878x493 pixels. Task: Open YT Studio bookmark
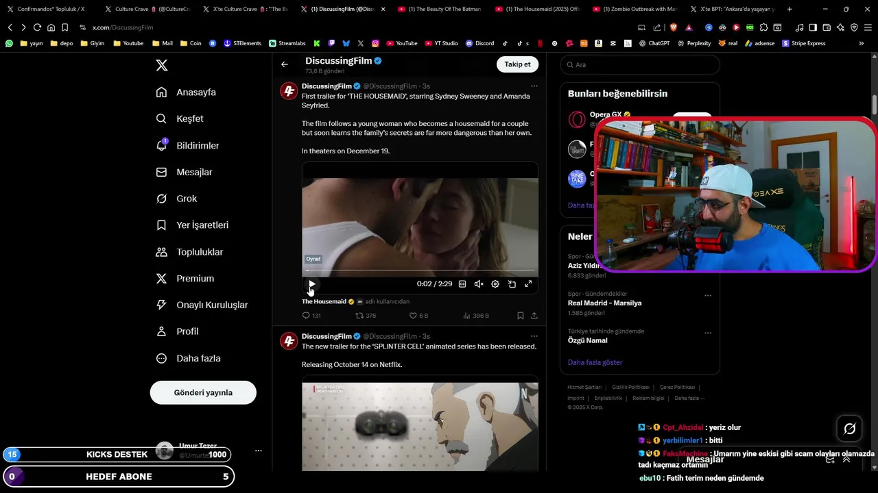[x=441, y=43]
